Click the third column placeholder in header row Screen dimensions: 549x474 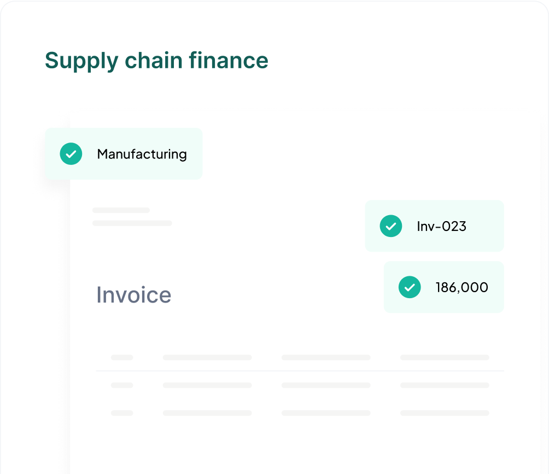(x=326, y=358)
